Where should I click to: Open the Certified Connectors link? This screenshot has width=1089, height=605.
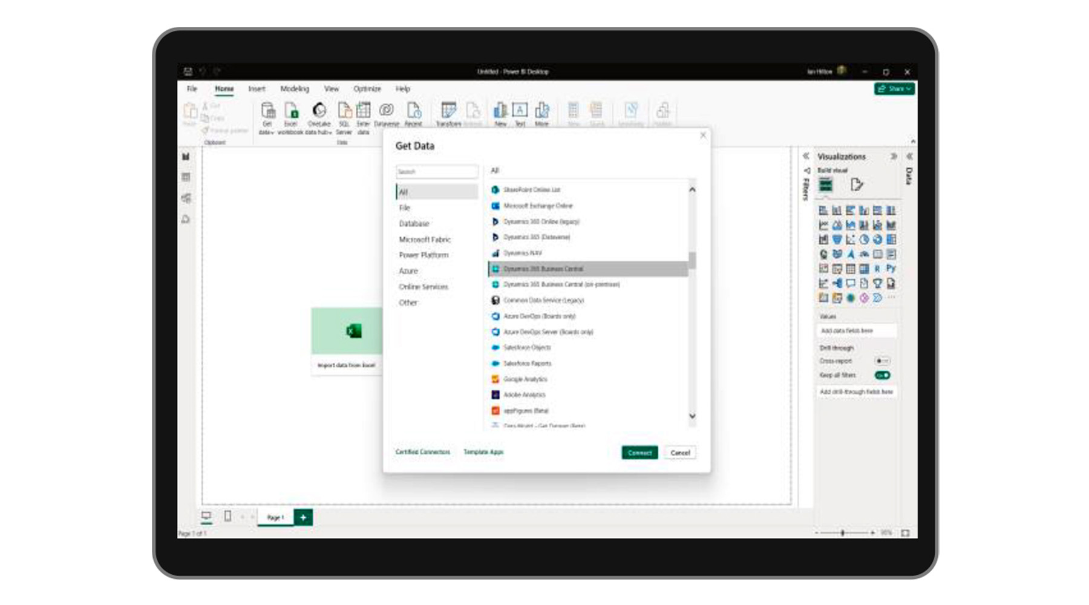click(422, 452)
